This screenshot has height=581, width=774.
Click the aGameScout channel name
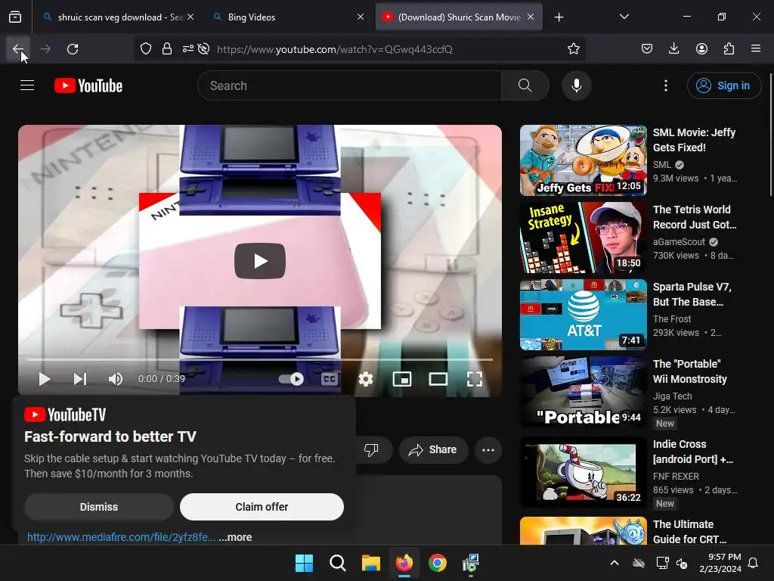(x=679, y=241)
